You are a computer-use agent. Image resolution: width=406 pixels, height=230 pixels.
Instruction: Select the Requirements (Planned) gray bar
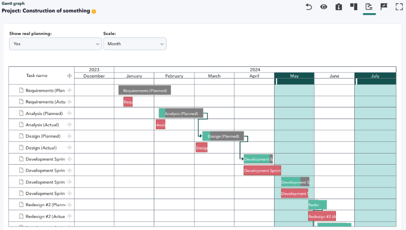coord(145,91)
